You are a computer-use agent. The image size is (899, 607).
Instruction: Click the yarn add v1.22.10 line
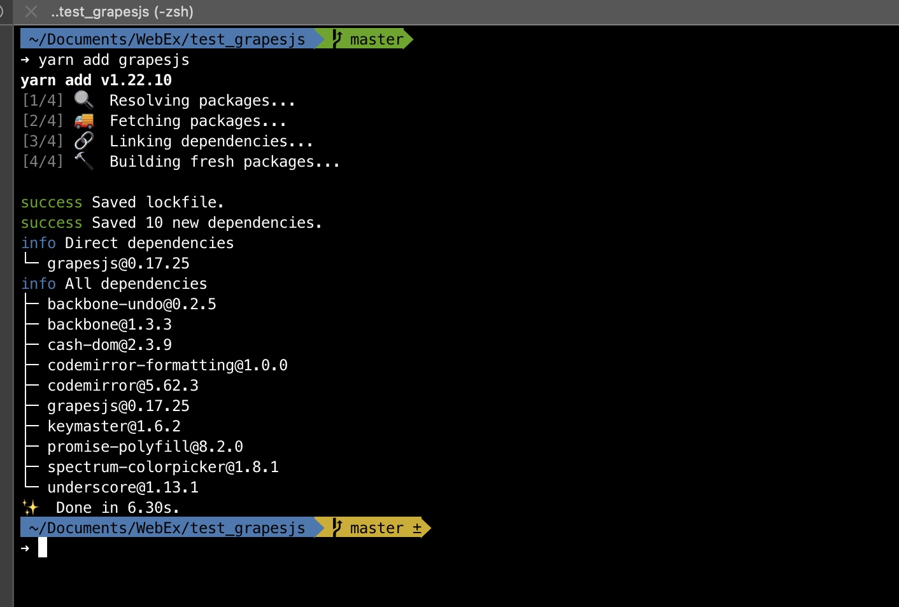(96, 80)
